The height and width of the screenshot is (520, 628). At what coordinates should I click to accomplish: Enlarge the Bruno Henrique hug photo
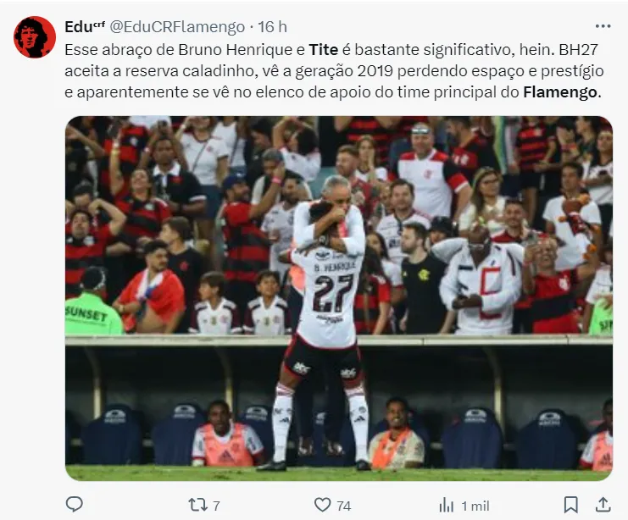click(x=339, y=298)
